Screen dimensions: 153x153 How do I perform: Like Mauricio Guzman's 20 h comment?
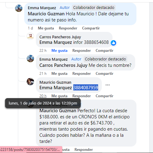coord(59,96)
